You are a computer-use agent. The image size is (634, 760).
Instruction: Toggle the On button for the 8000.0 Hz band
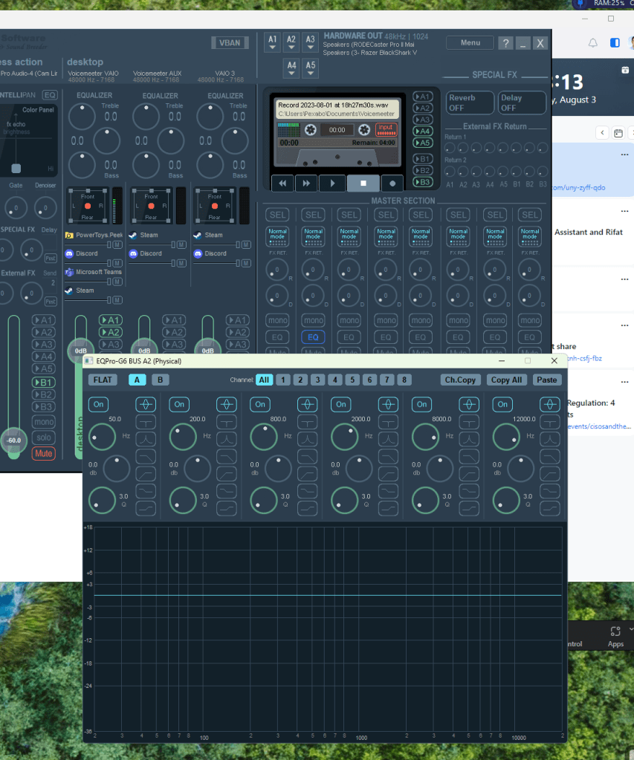pos(422,404)
